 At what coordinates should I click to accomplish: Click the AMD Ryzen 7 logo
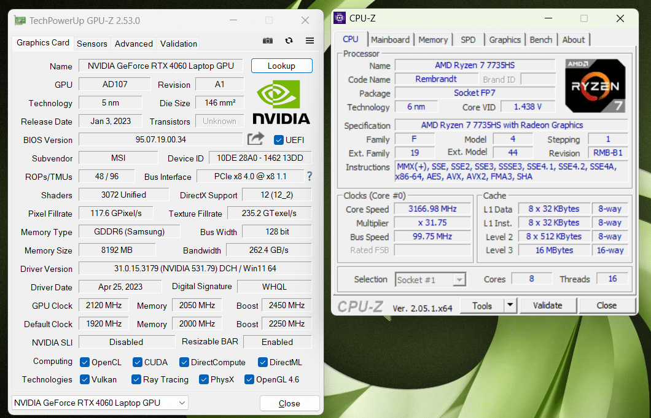[595, 86]
